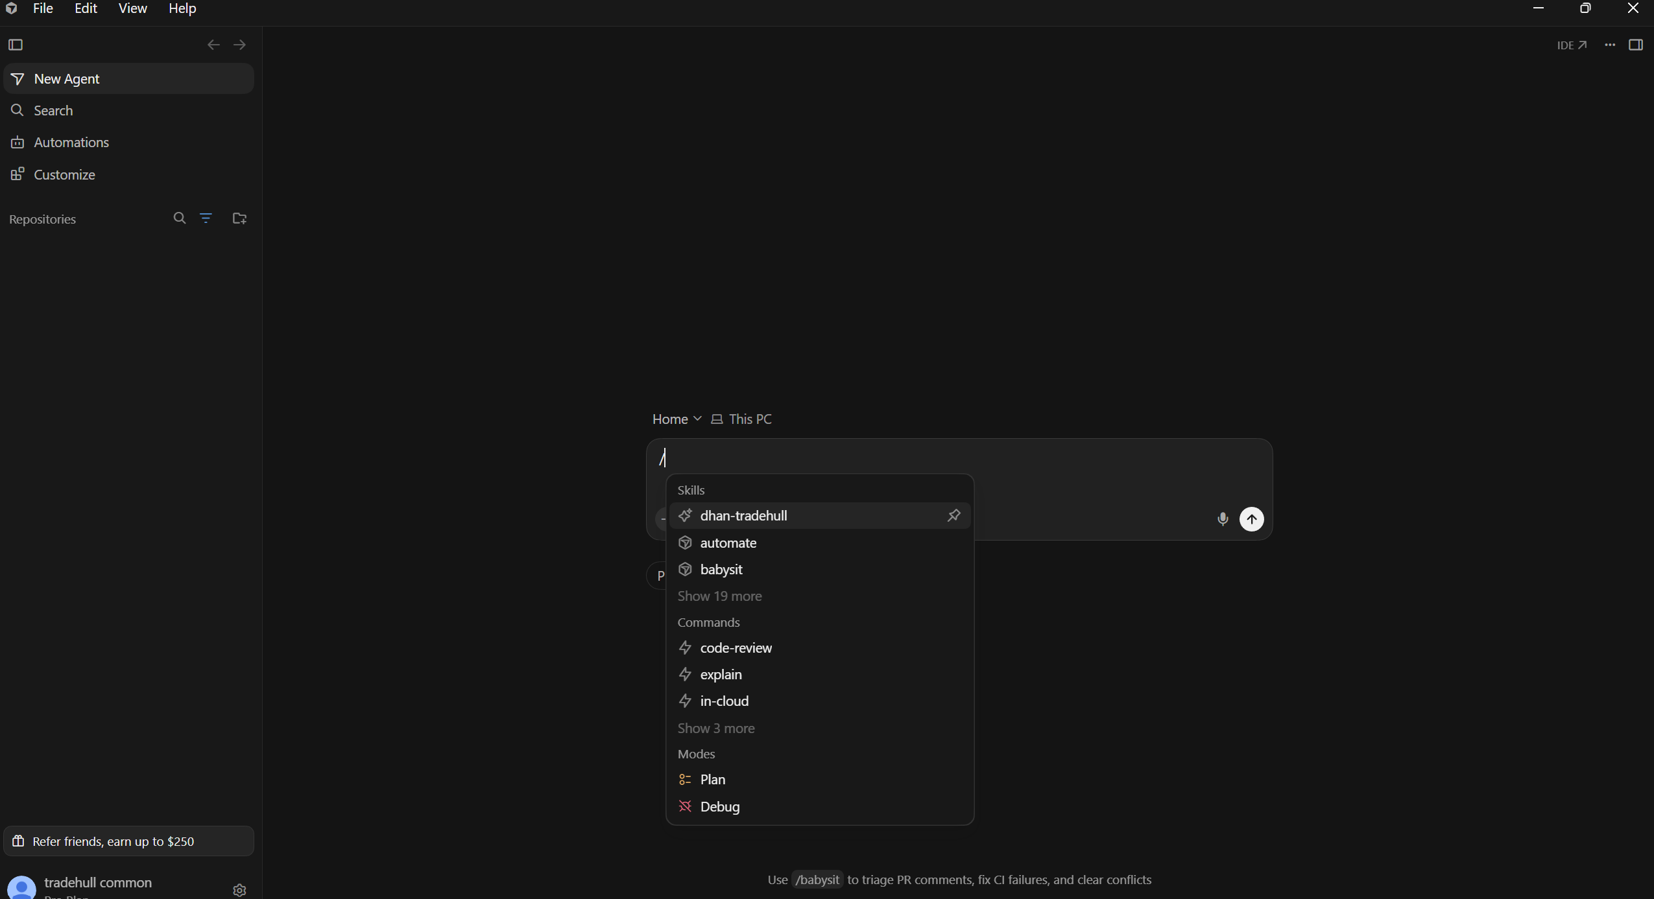The height and width of the screenshot is (899, 1654).
Task: Click the app logo icon
Action: tap(11, 8)
